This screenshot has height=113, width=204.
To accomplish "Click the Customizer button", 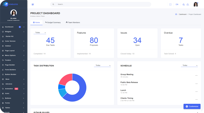I will tap(192, 106).
